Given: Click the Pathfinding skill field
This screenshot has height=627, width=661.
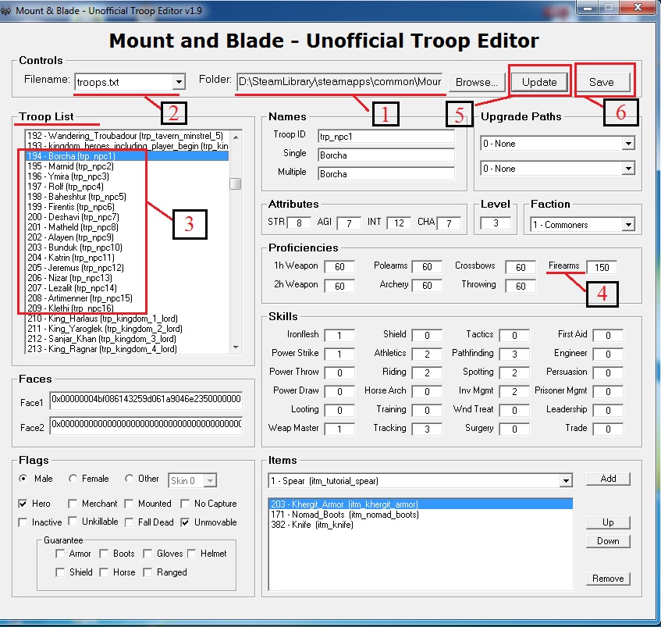Looking at the screenshot, I should 514,354.
